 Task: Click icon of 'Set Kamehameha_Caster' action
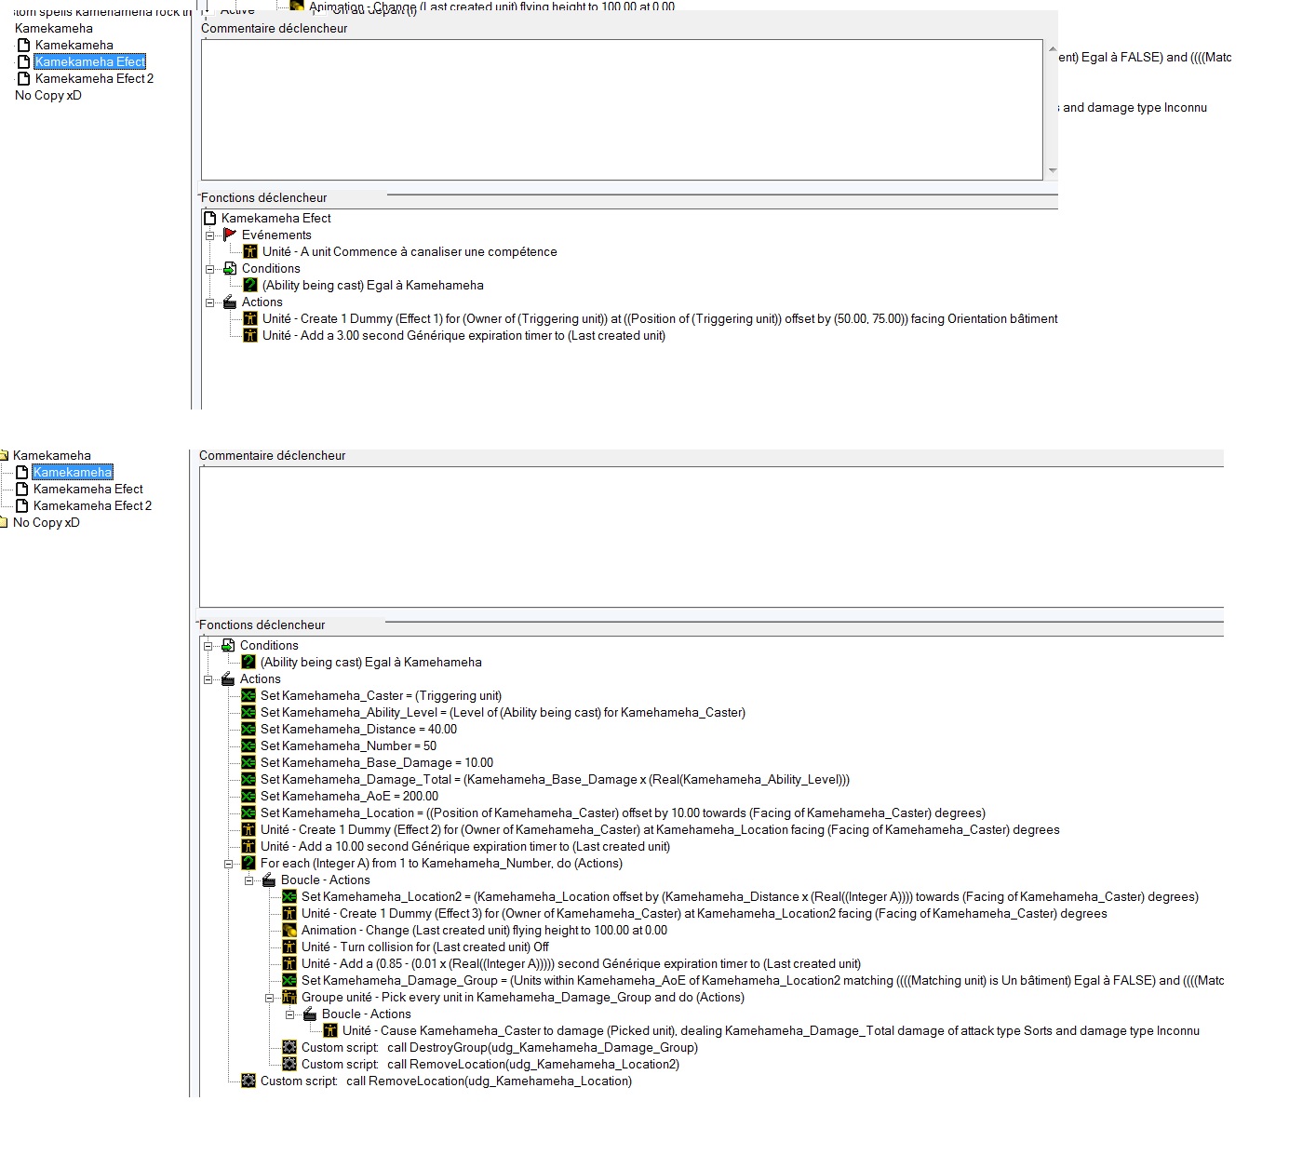[248, 695]
